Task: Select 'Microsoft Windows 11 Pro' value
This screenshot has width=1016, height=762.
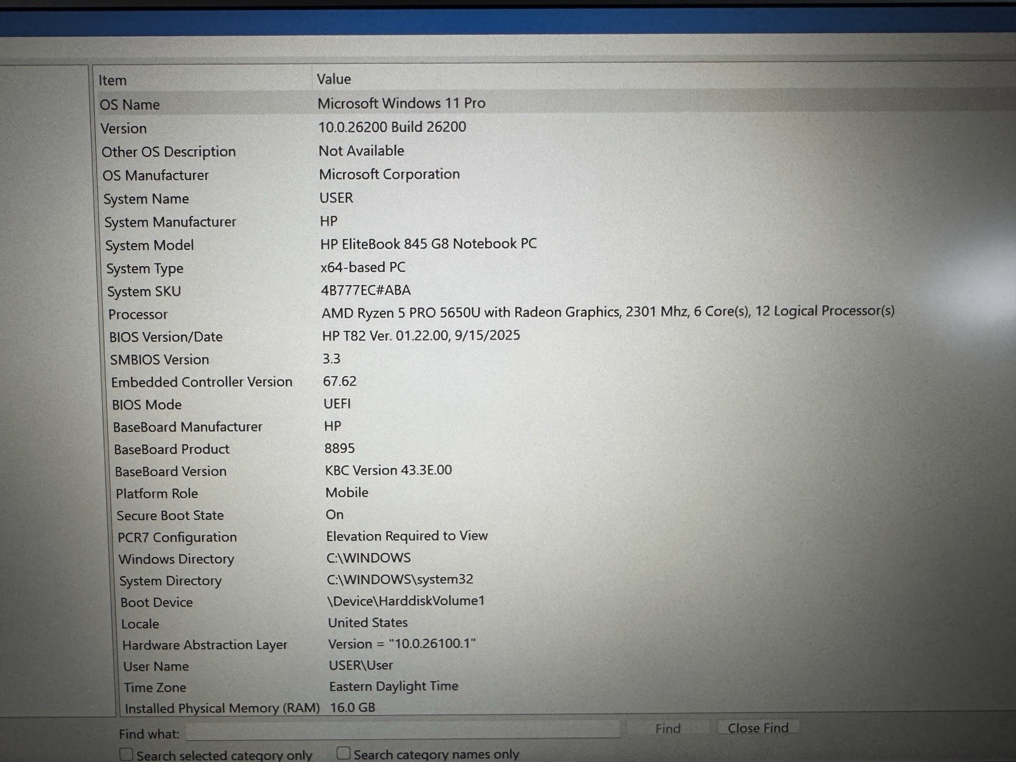Action: tap(401, 103)
